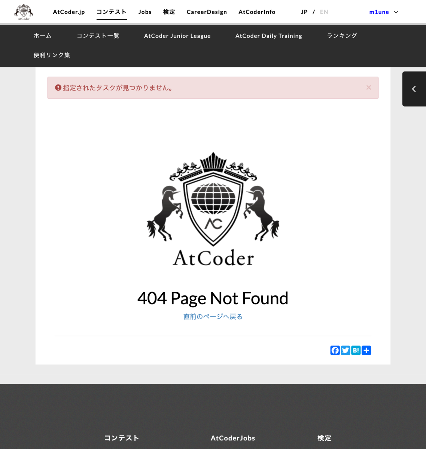Click the 404 Page Not Found heading
This screenshot has height=449, width=426.
(213, 298)
